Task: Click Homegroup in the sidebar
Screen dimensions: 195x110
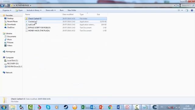Action: [x=10, y=52]
